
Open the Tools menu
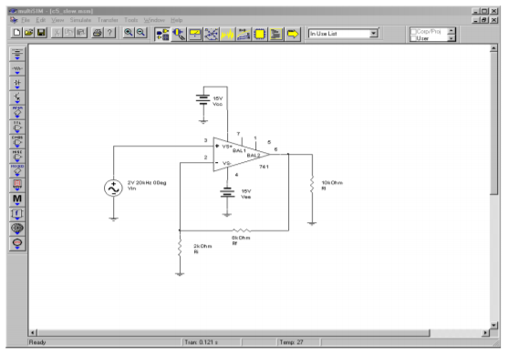pos(131,20)
